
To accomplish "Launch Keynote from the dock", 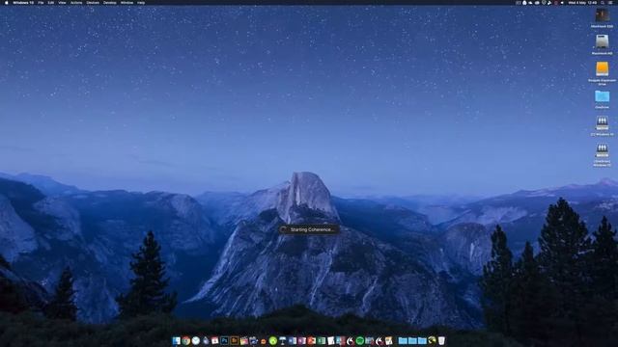I will pos(282,340).
